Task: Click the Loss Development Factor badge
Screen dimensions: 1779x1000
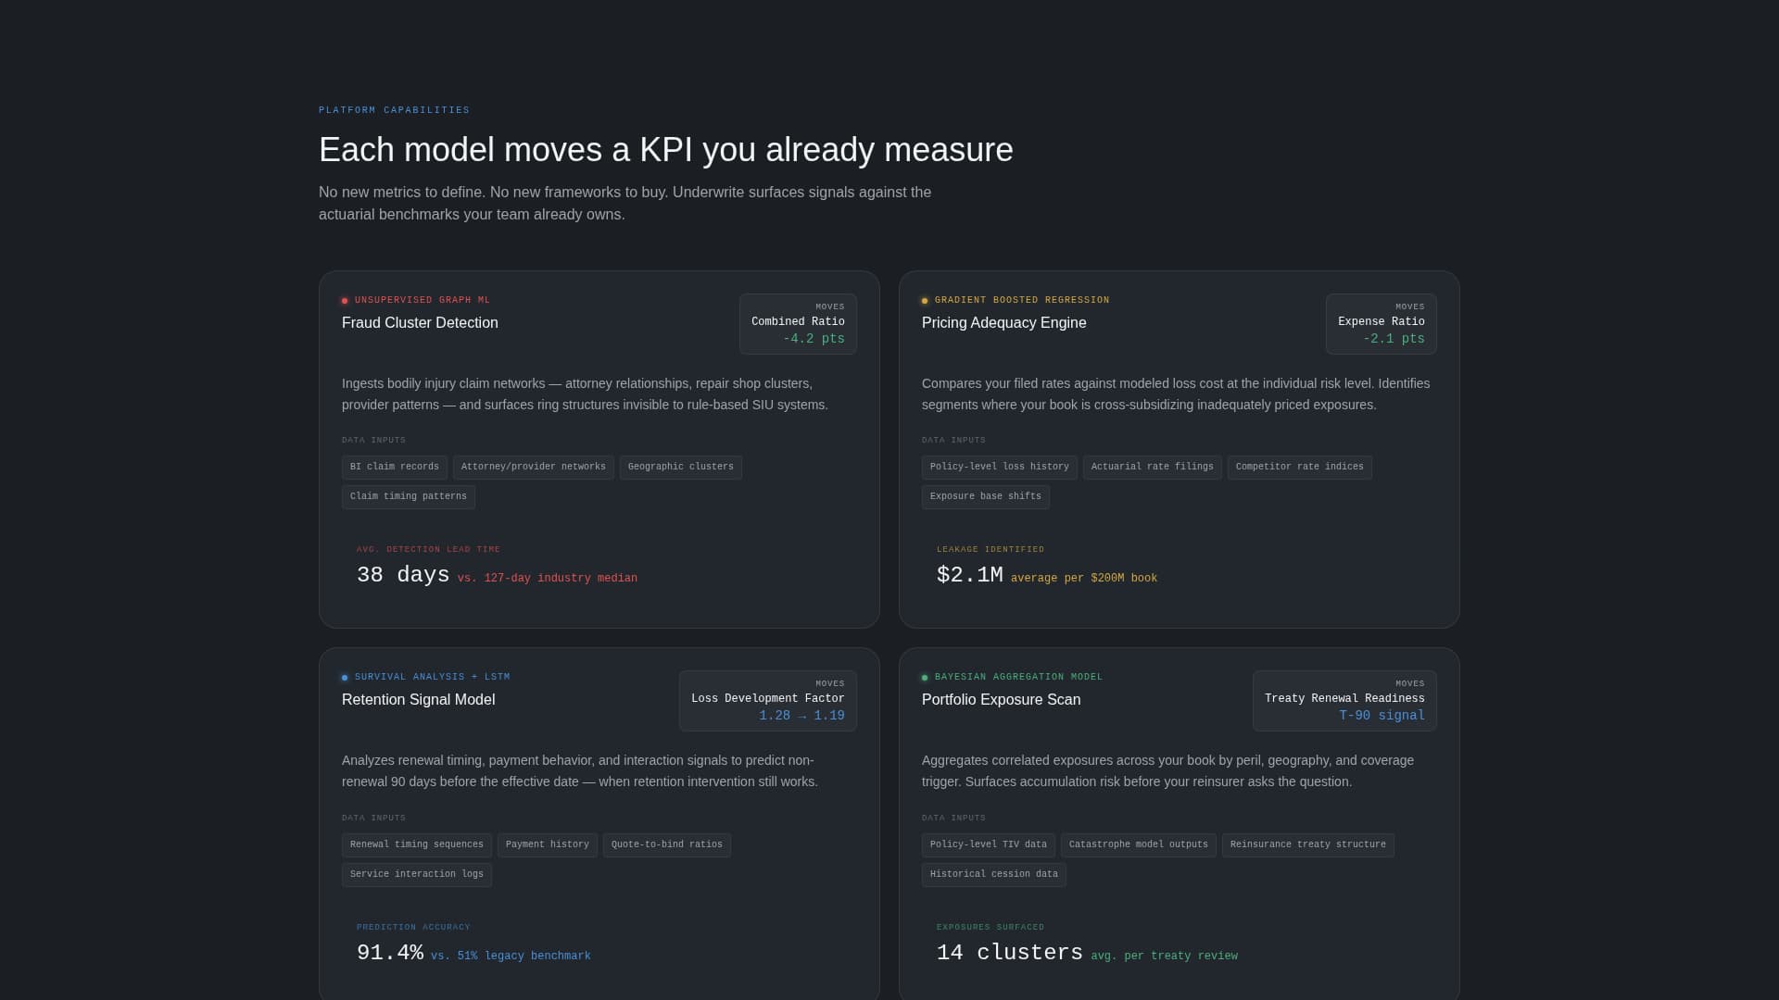Action: point(767,701)
